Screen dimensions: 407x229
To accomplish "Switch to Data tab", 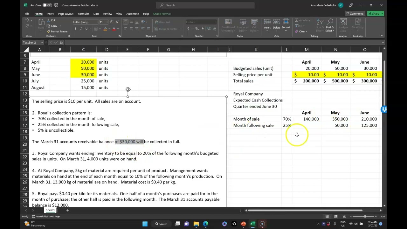I will (x=96, y=14).
